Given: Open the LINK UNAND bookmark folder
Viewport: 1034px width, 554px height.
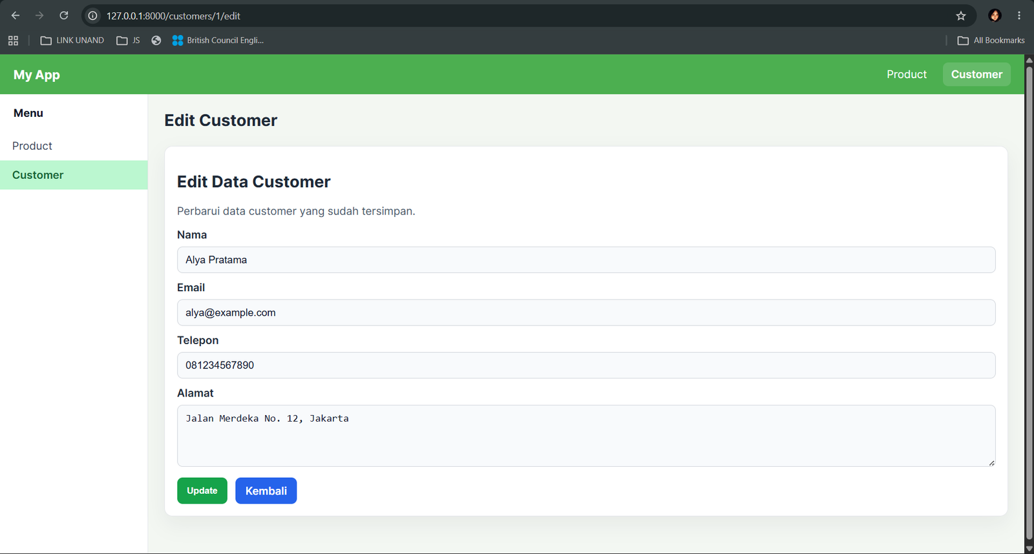Looking at the screenshot, I should click(72, 41).
